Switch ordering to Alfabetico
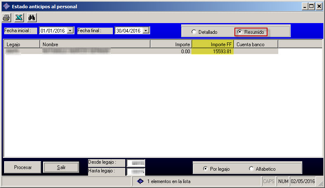The width and height of the screenshot is (325, 188). pos(251,169)
